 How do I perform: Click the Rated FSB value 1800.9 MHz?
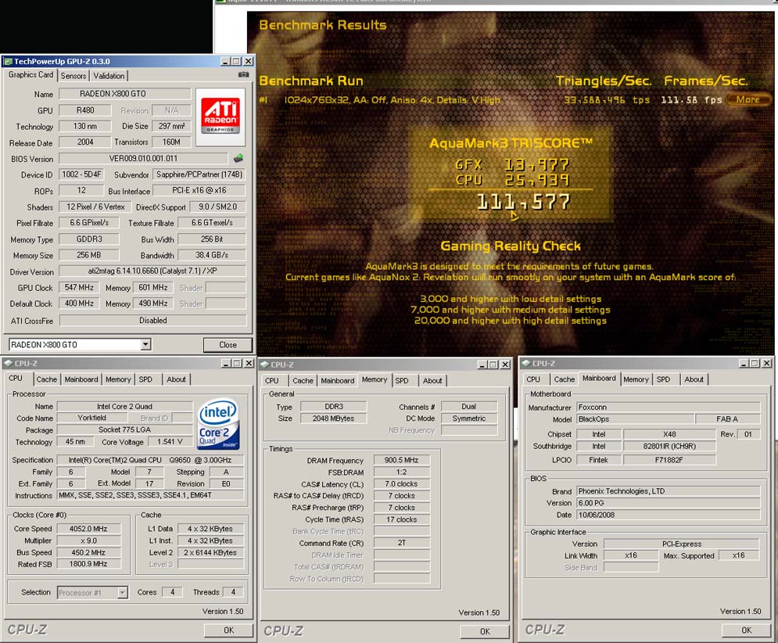coord(89,564)
